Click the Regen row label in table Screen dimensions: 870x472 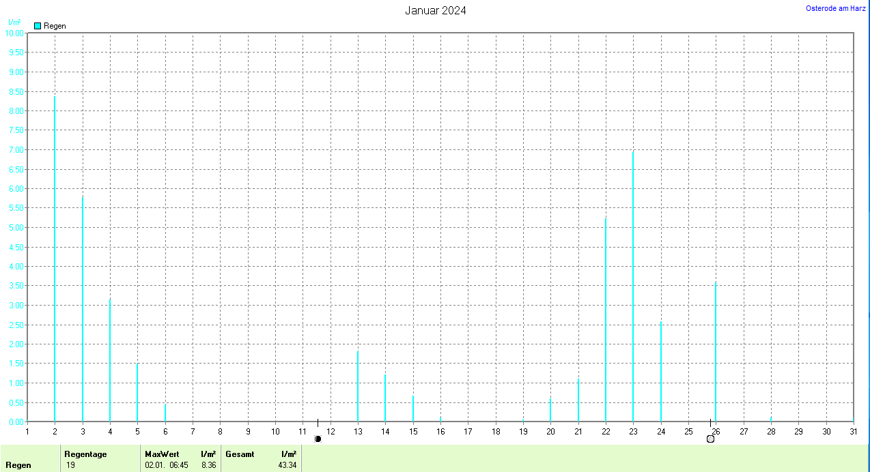coord(18,465)
